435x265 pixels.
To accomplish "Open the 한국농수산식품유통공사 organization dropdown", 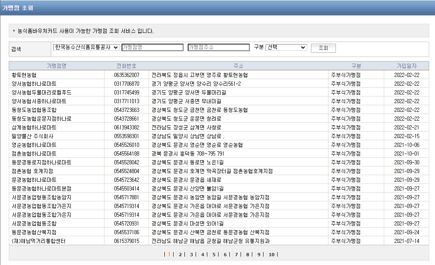I will point(85,47).
